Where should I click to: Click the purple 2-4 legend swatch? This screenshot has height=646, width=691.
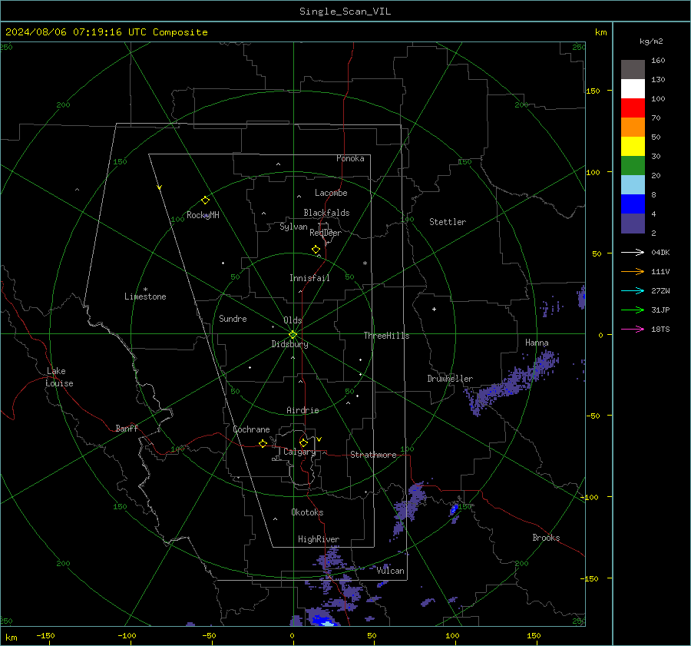coord(633,223)
